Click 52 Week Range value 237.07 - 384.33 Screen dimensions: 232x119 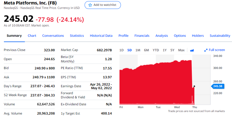43,95
